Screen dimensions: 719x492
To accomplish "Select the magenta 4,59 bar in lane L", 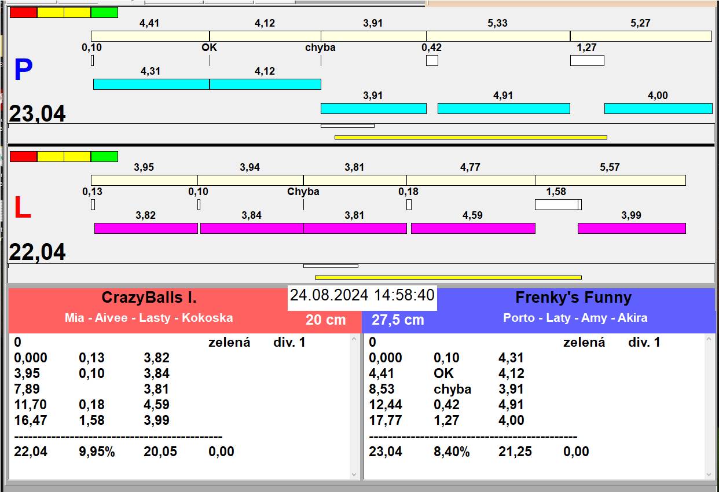I will tap(473, 228).
